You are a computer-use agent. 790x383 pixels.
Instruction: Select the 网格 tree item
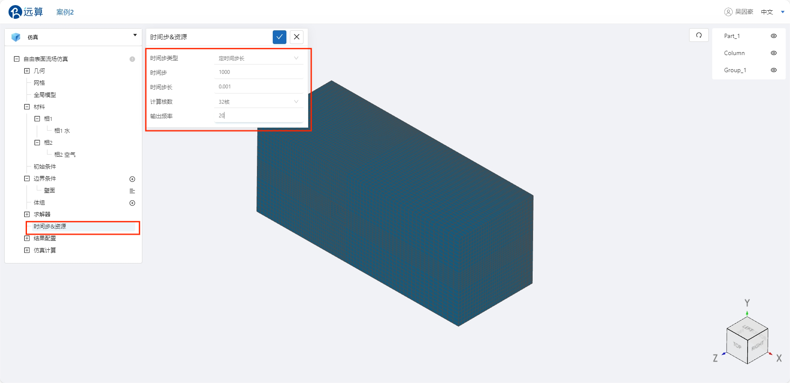click(39, 83)
